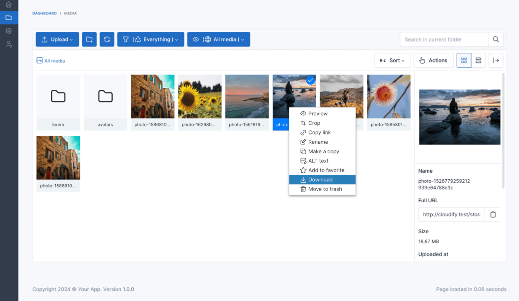
Task: Choose Download in context menu
Action: click(322, 180)
